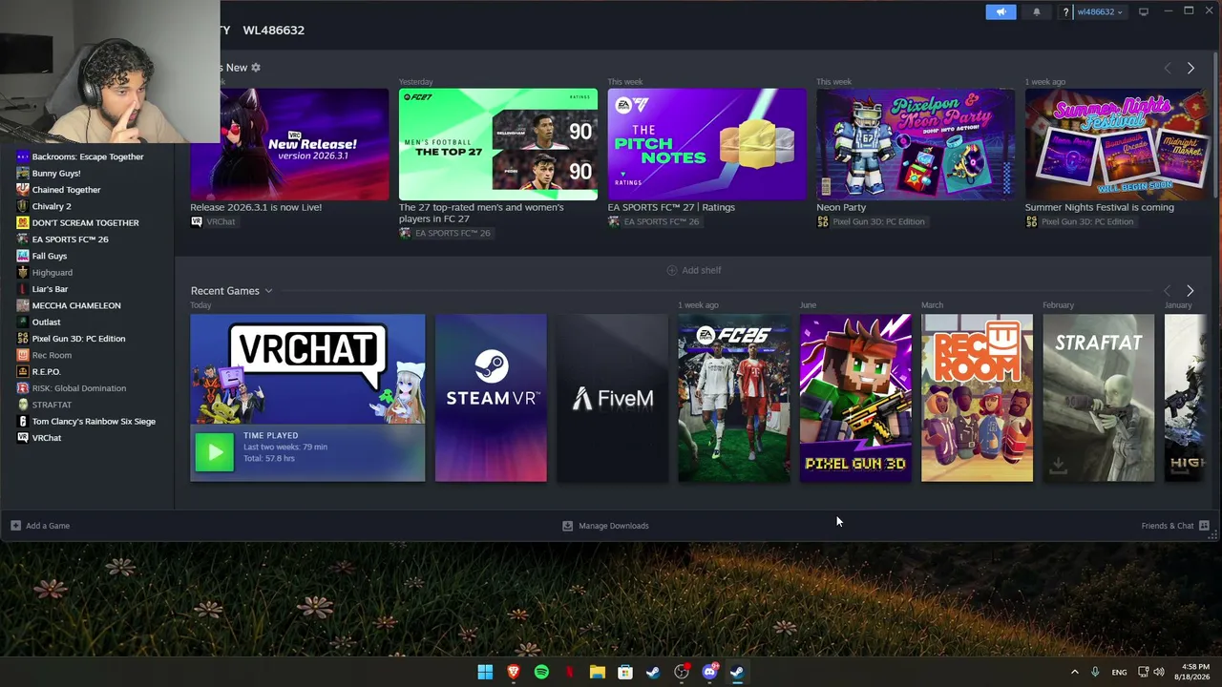Open the volume control in the system tray
This screenshot has width=1222, height=687.
coord(1159,673)
